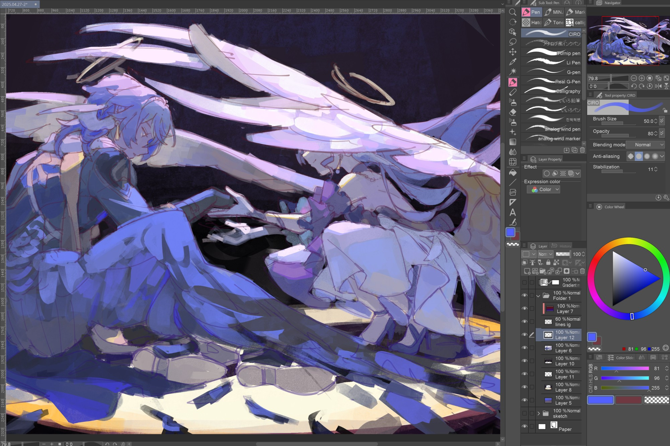The height and width of the screenshot is (446, 670).
Task: Show the sketch folder
Action: pyautogui.click(x=525, y=413)
